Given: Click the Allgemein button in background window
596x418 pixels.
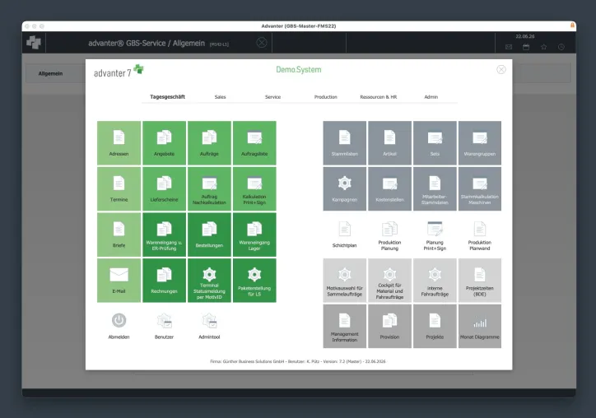Looking at the screenshot, I should (50, 74).
